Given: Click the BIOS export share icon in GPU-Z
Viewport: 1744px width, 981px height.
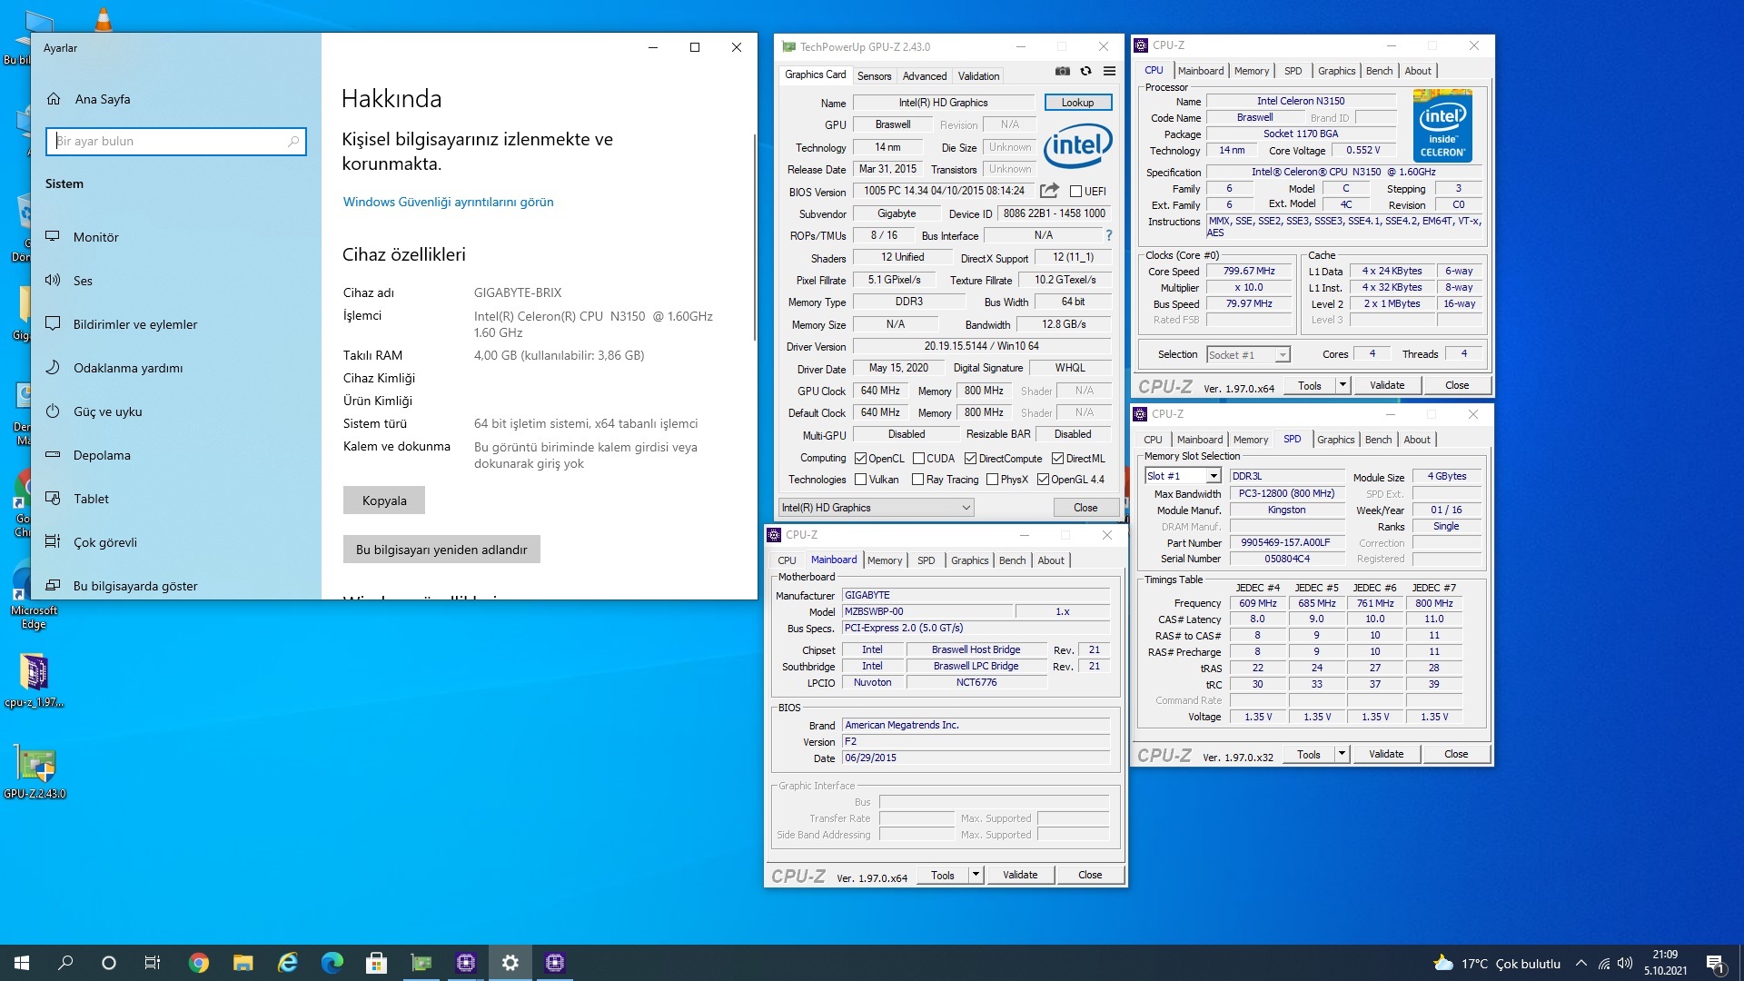Looking at the screenshot, I should coord(1049,191).
